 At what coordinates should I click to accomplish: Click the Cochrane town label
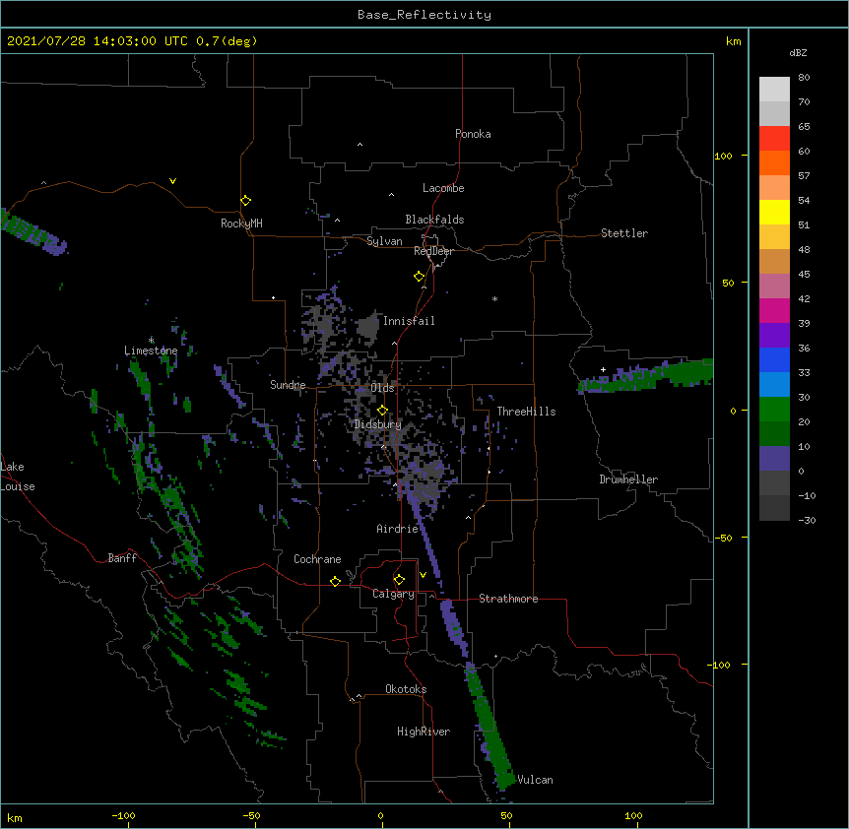pos(317,559)
